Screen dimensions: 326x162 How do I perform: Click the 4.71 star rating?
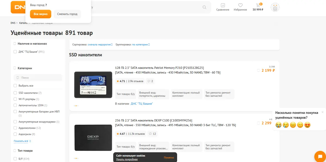point(121,81)
